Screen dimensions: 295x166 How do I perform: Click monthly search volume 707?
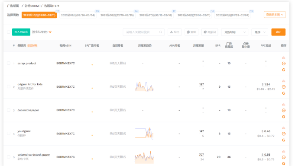coord(201,155)
